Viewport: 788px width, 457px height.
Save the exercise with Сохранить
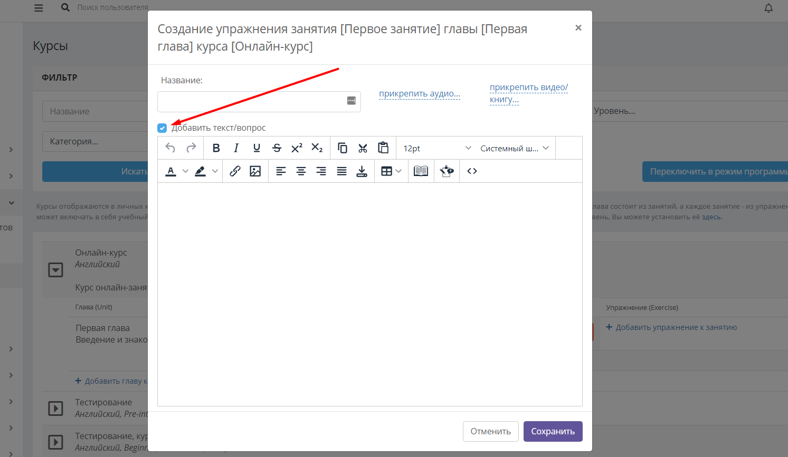tap(553, 431)
